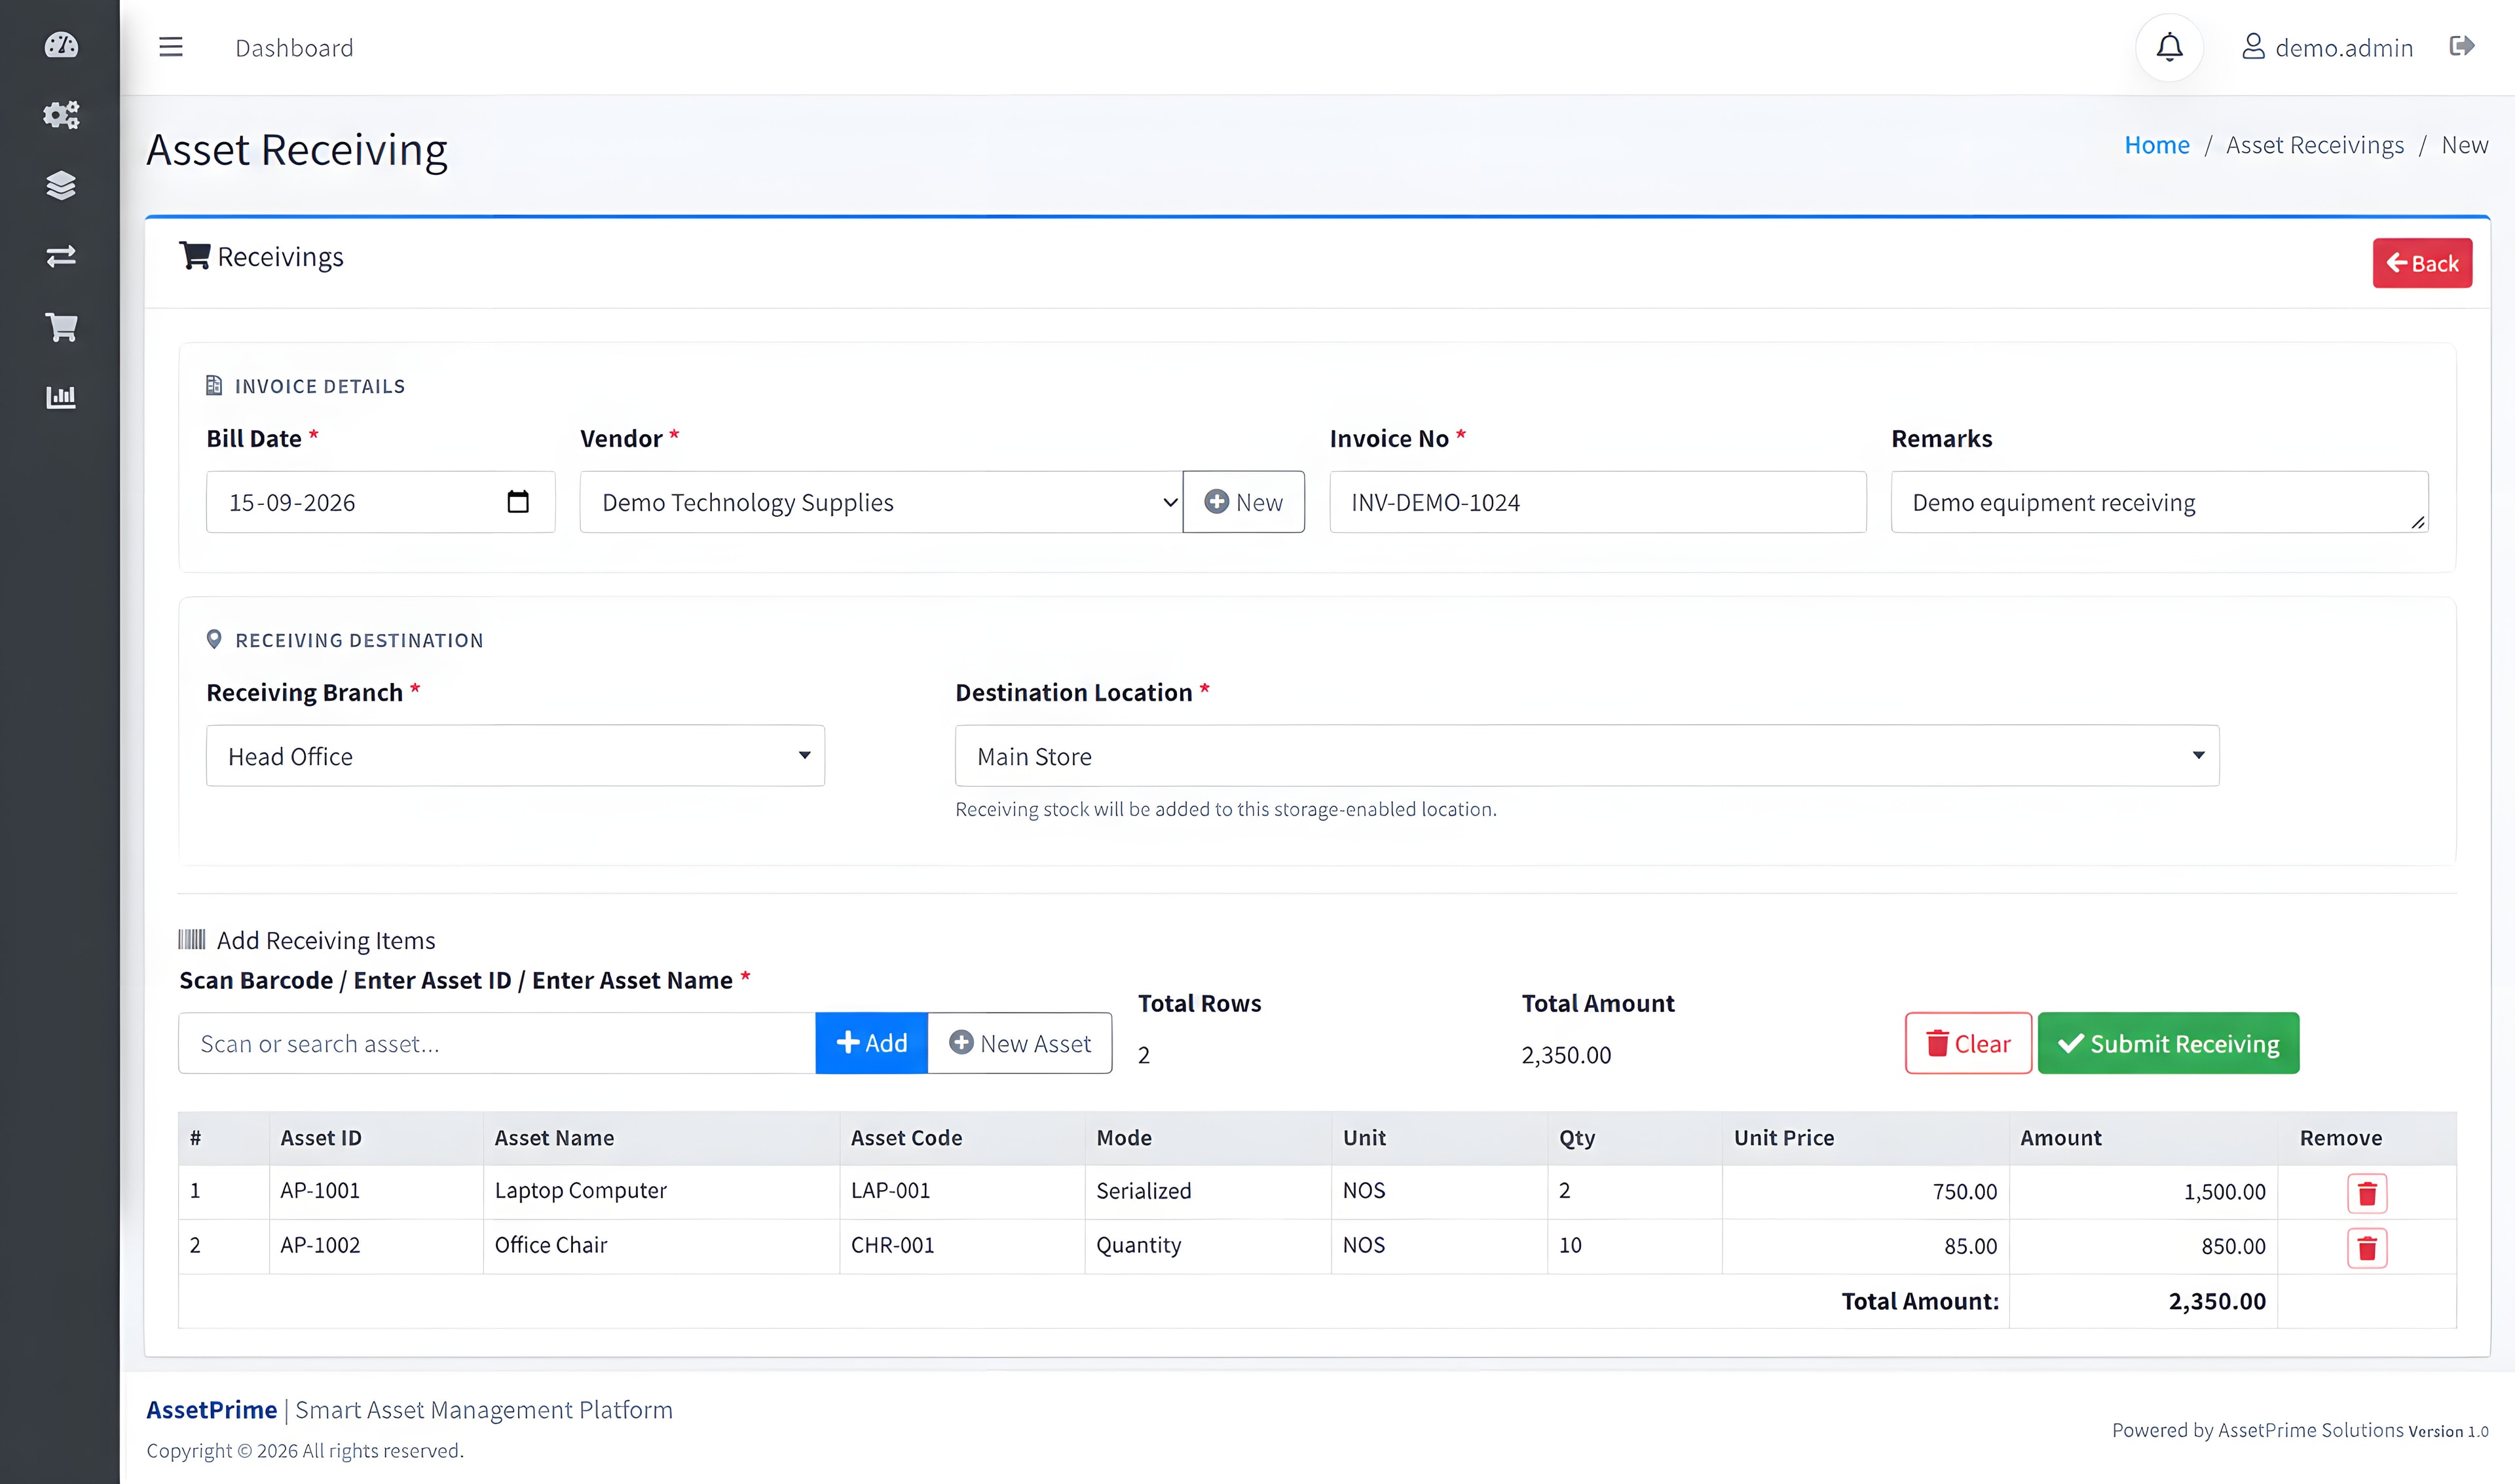Click the Receivings card title
Viewport: 2515px width, 1484px height.
pos(261,257)
